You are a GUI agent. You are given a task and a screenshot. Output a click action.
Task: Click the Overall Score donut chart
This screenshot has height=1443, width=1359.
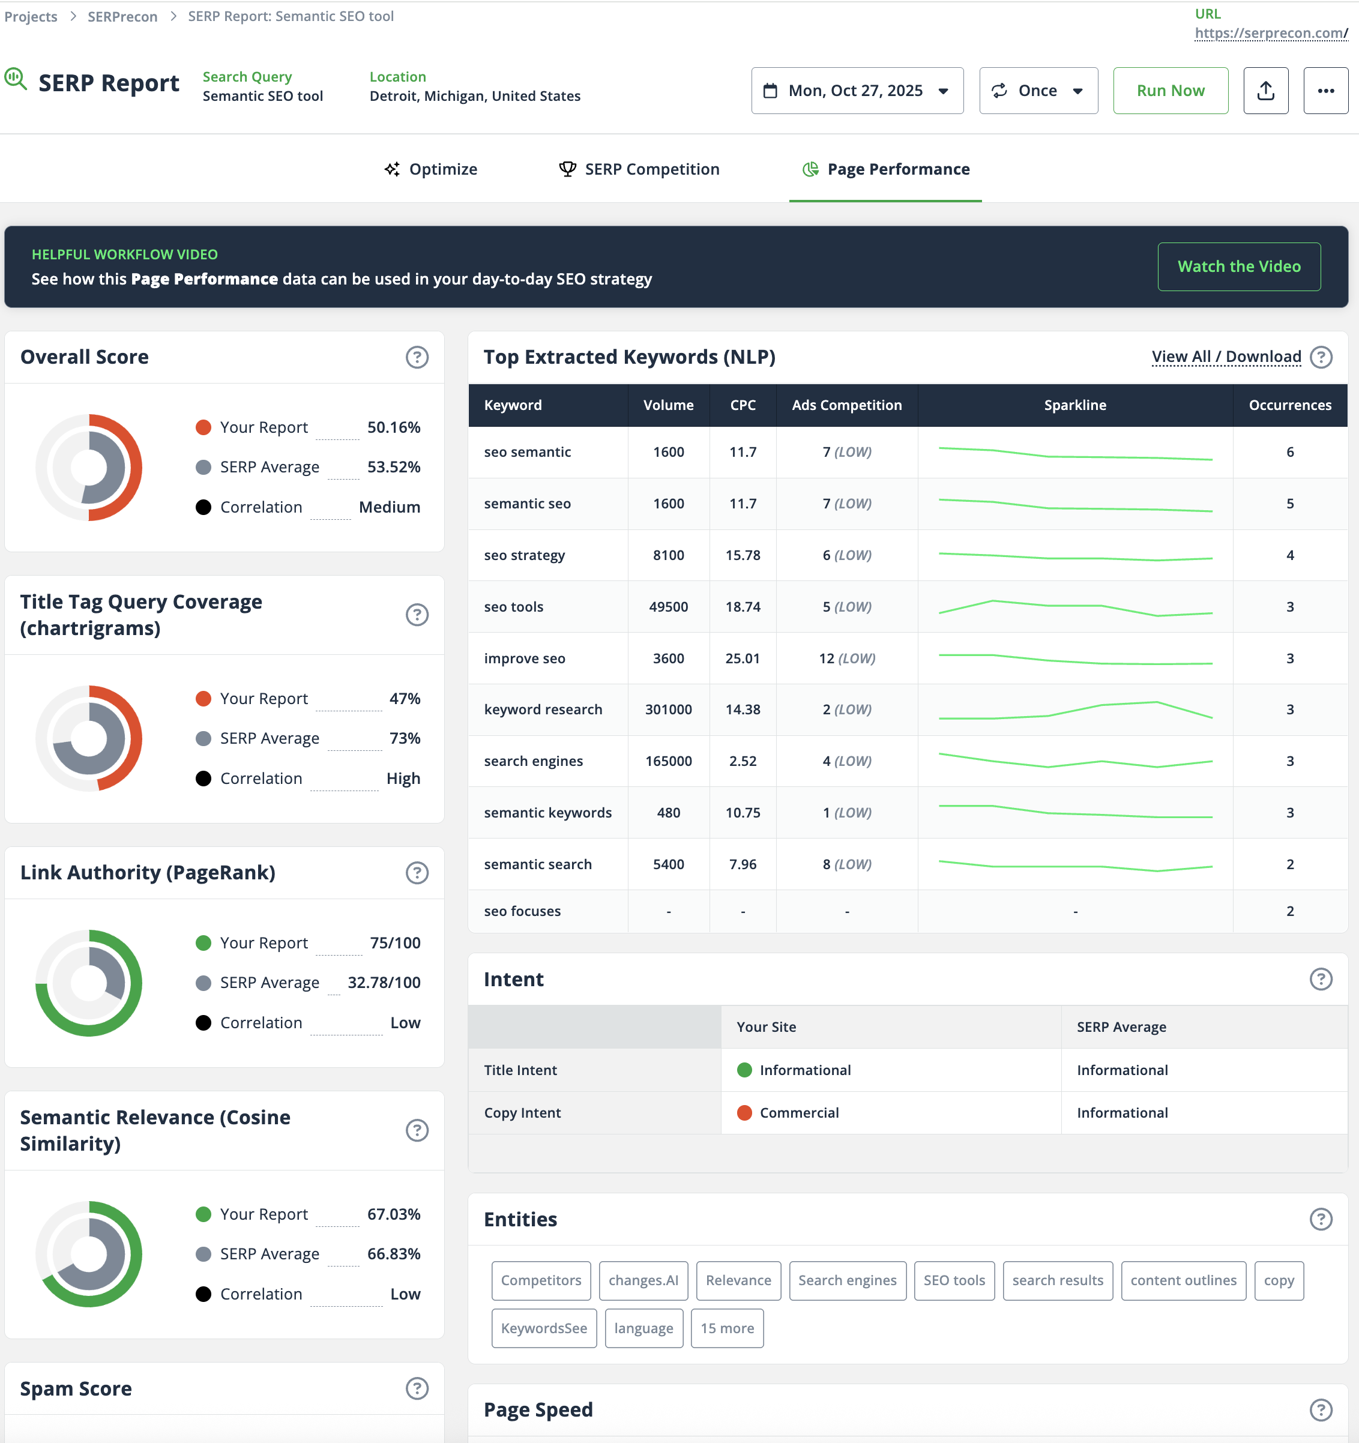[x=89, y=468]
